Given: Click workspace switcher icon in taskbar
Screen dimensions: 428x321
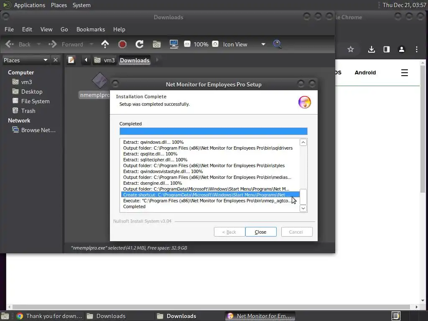Looking at the screenshot, I should pyautogui.click(x=396, y=316).
